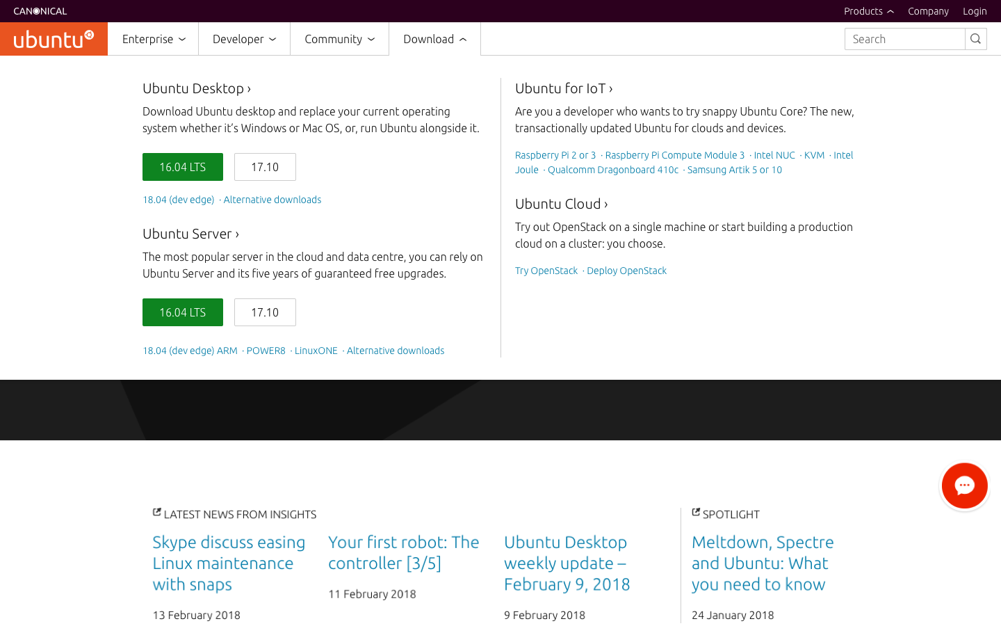Click the Spotlight heading link
Screen dimensions: 1001x626
(x=726, y=514)
